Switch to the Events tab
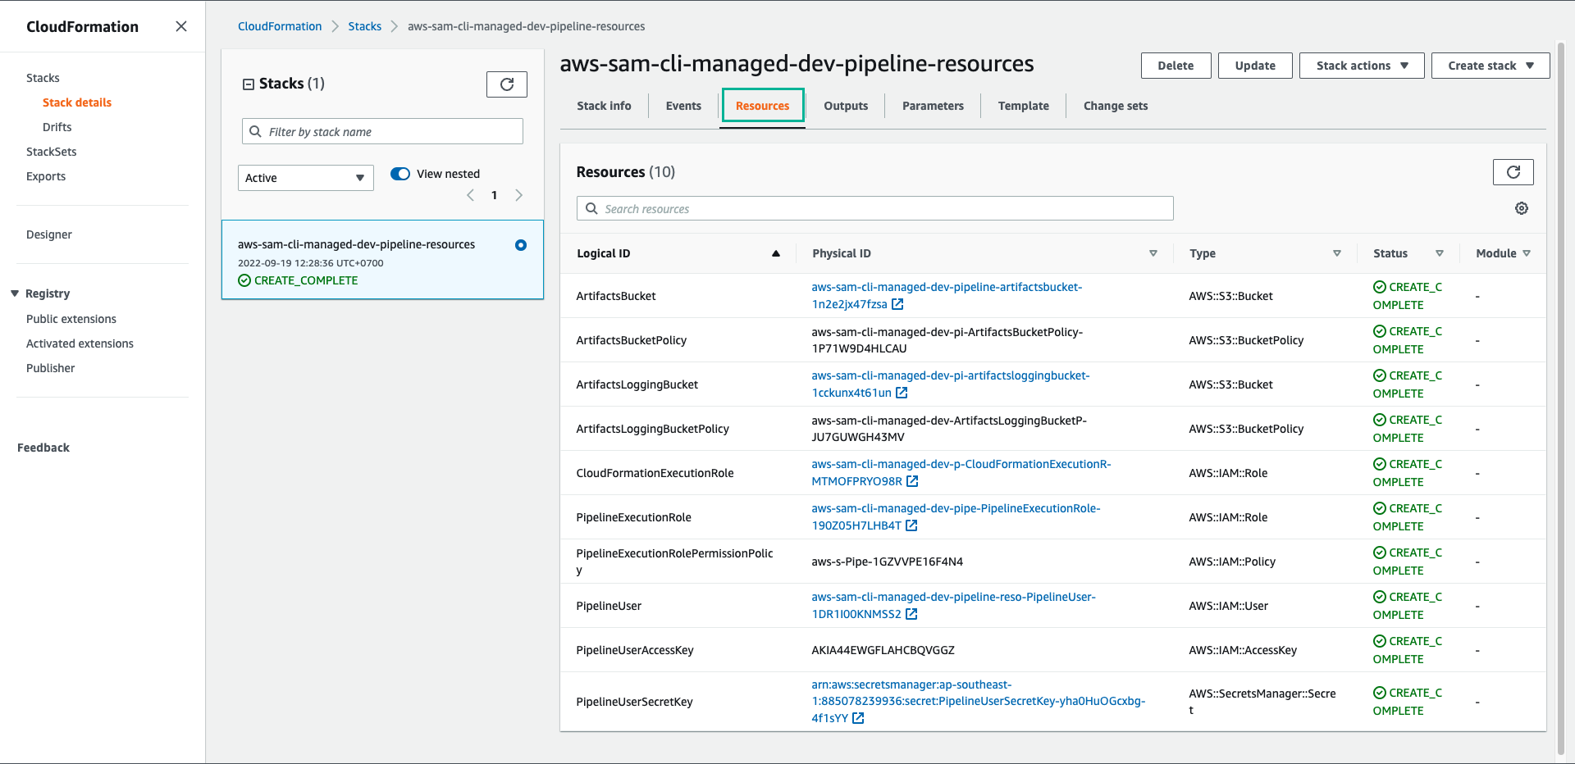This screenshot has width=1575, height=764. (x=683, y=106)
